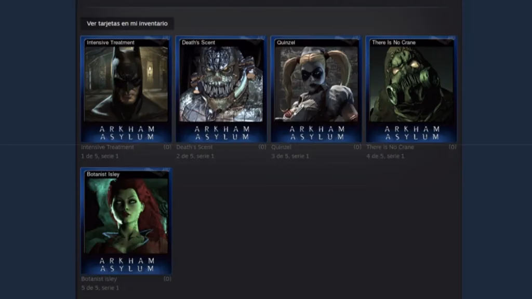Click '2 de 5, serie 1' text
Viewport: 532px width, 299px height.
195,156
